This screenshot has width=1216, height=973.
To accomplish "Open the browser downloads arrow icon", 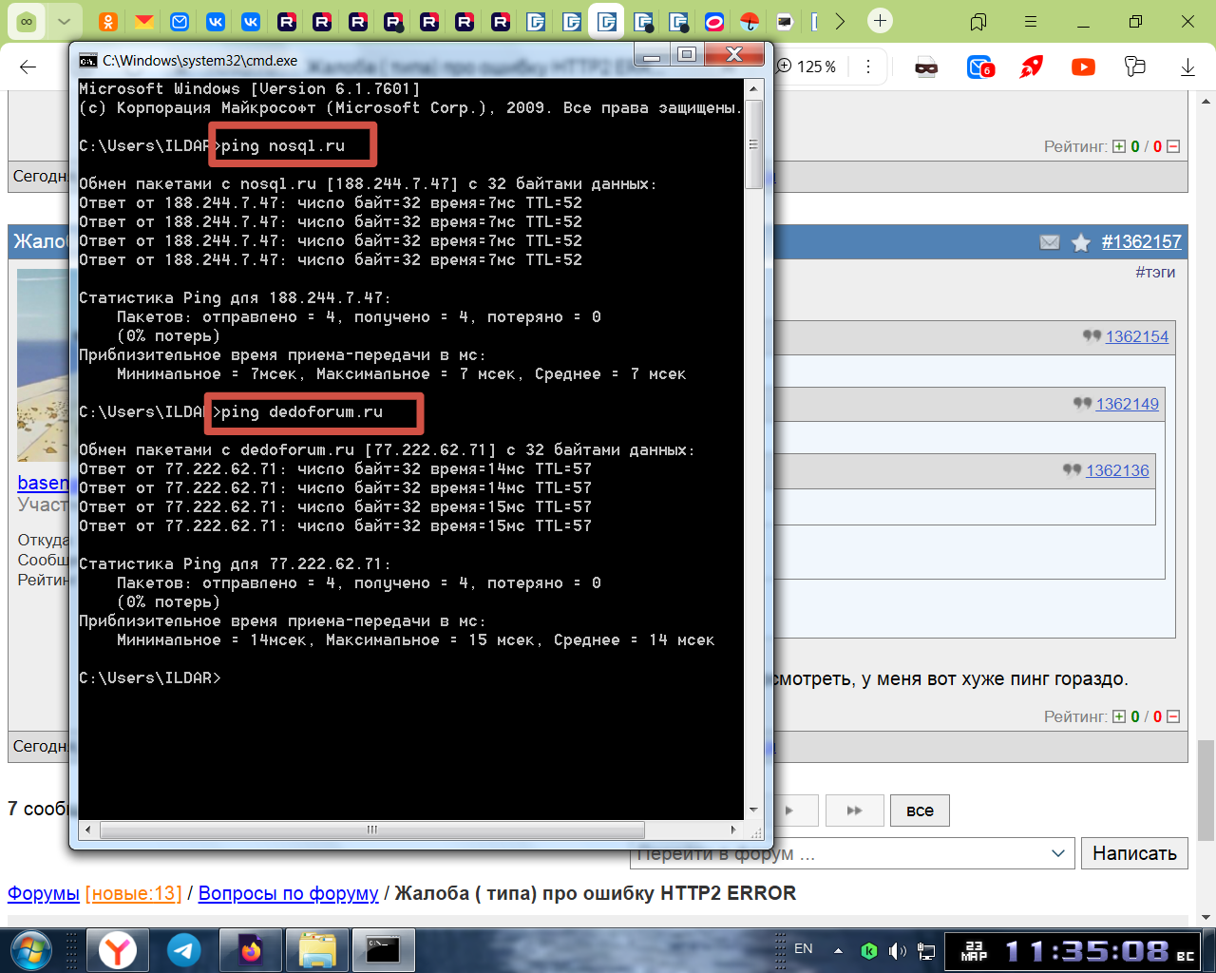I will pyautogui.click(x=1187, y=67).
